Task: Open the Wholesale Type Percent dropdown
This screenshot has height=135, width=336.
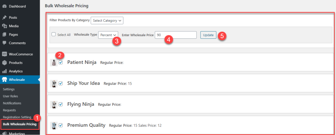Action: [108, 35]
